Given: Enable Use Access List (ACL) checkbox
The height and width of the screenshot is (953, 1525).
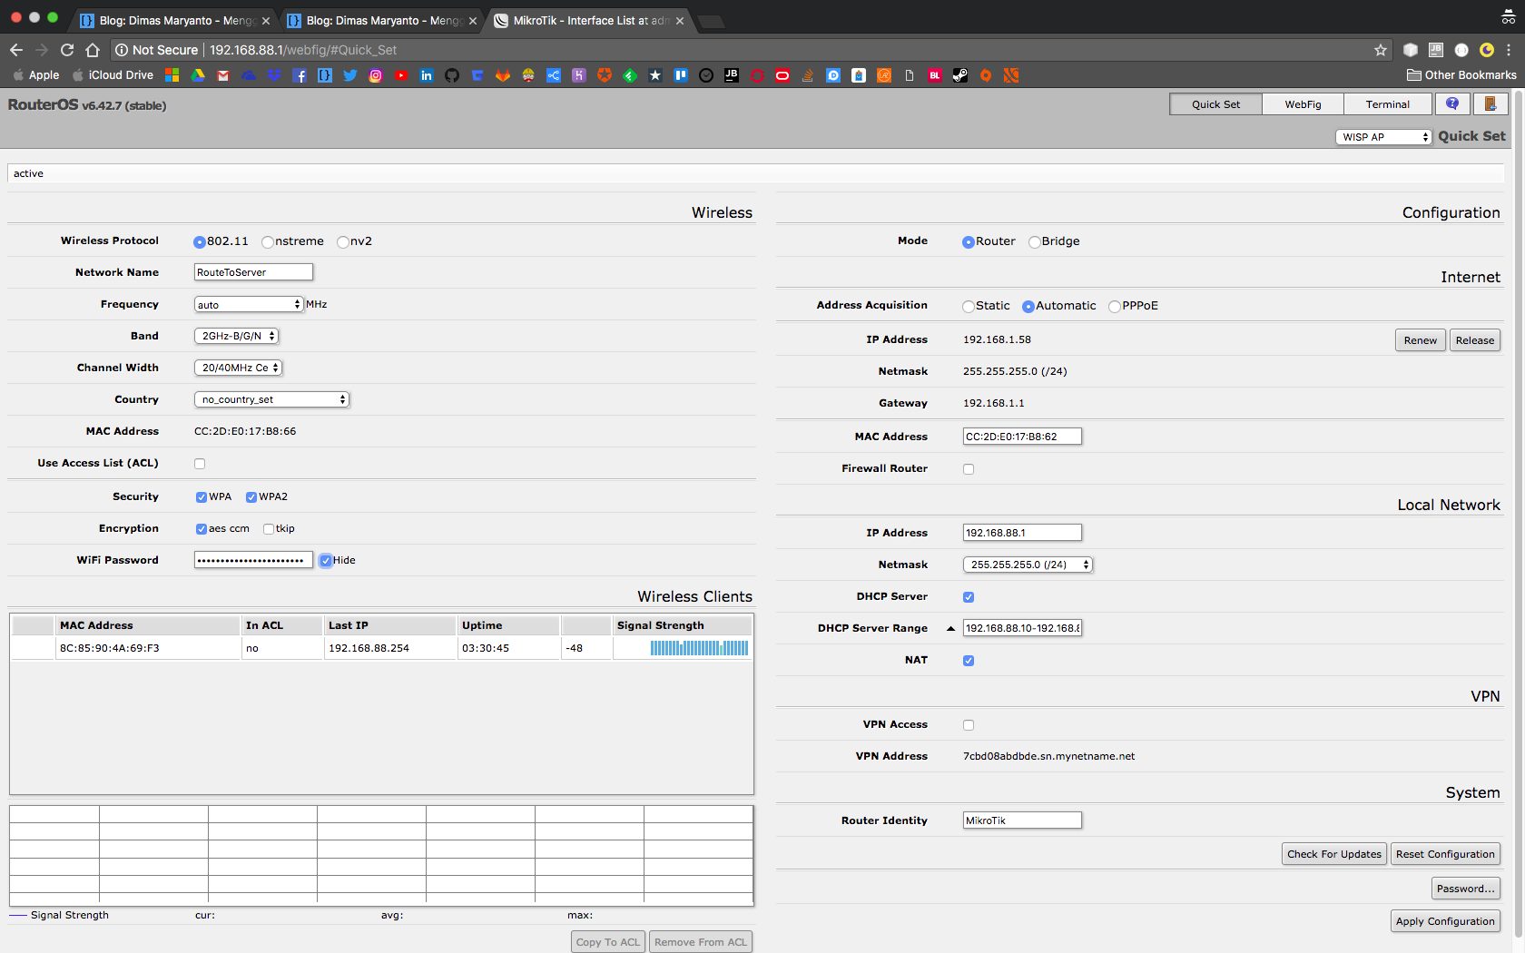Looking at the screenshot, I should click(x=200, y=464).
